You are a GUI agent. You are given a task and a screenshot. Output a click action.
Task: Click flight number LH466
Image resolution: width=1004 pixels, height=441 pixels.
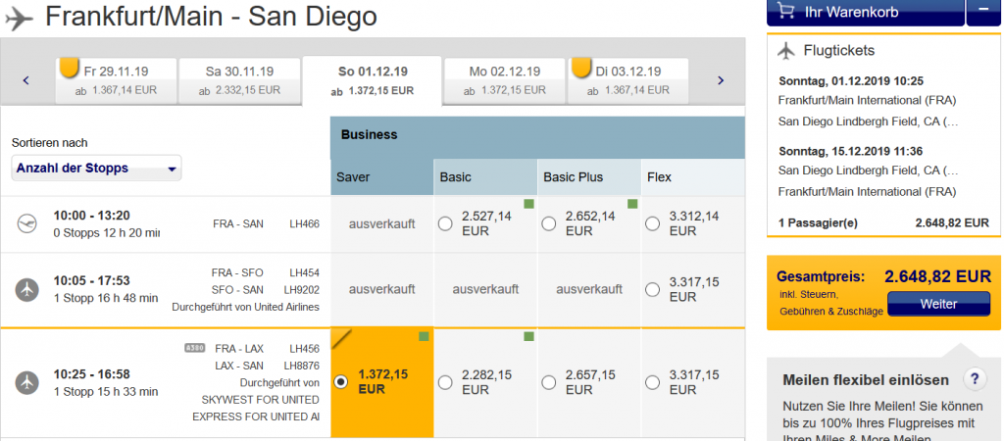pos(304,224)
